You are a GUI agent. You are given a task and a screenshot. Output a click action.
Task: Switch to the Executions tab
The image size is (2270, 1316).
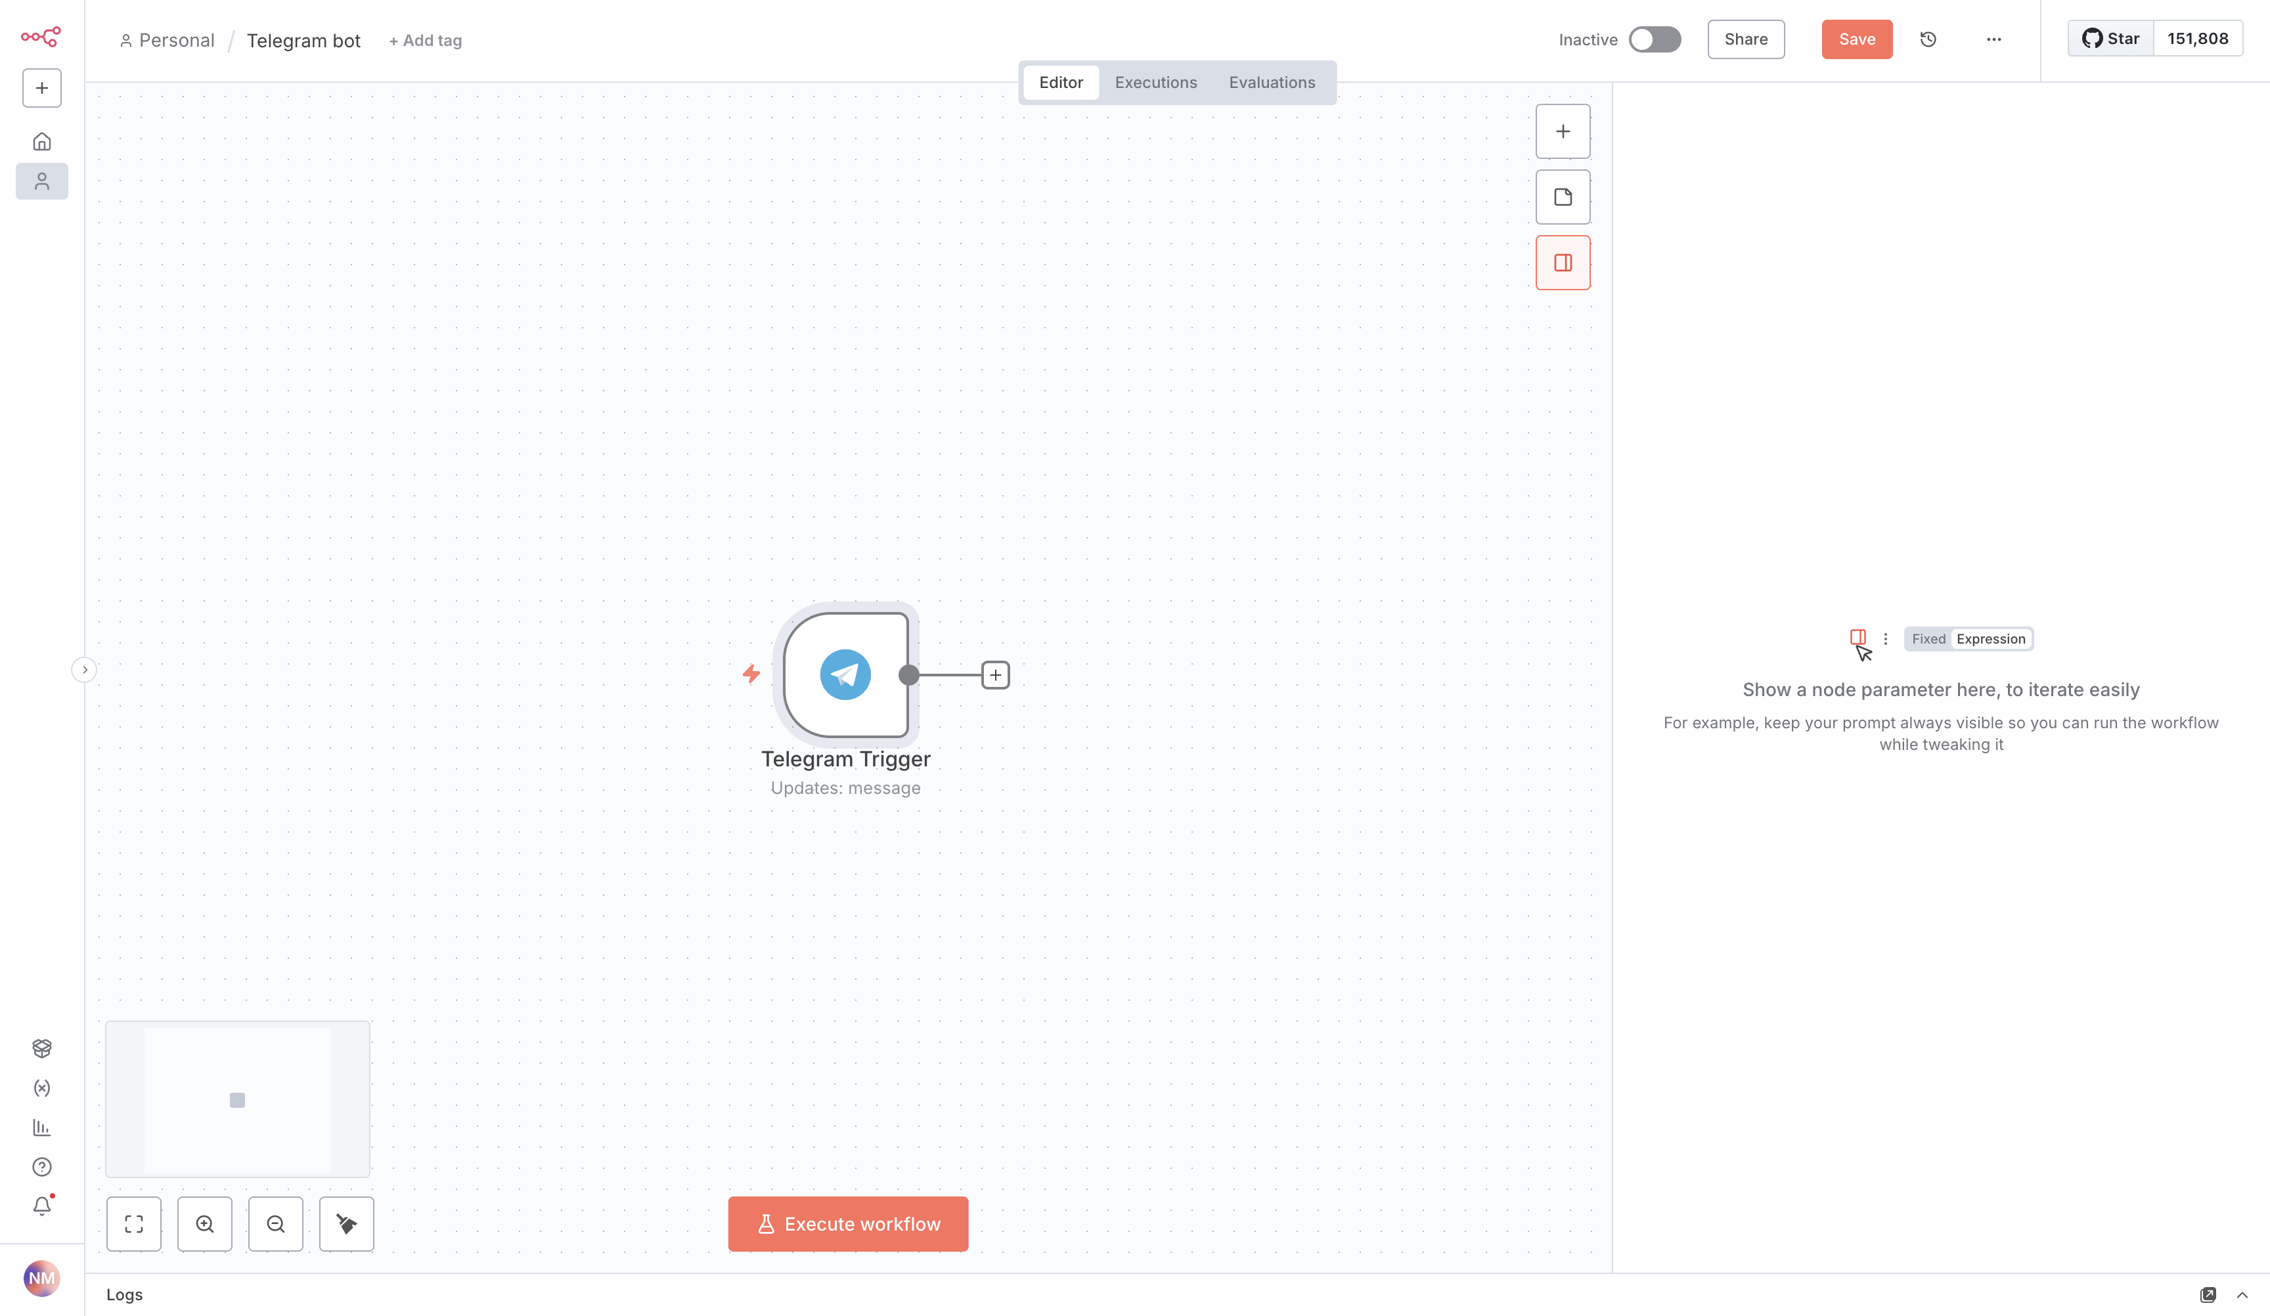[1155, 83]
